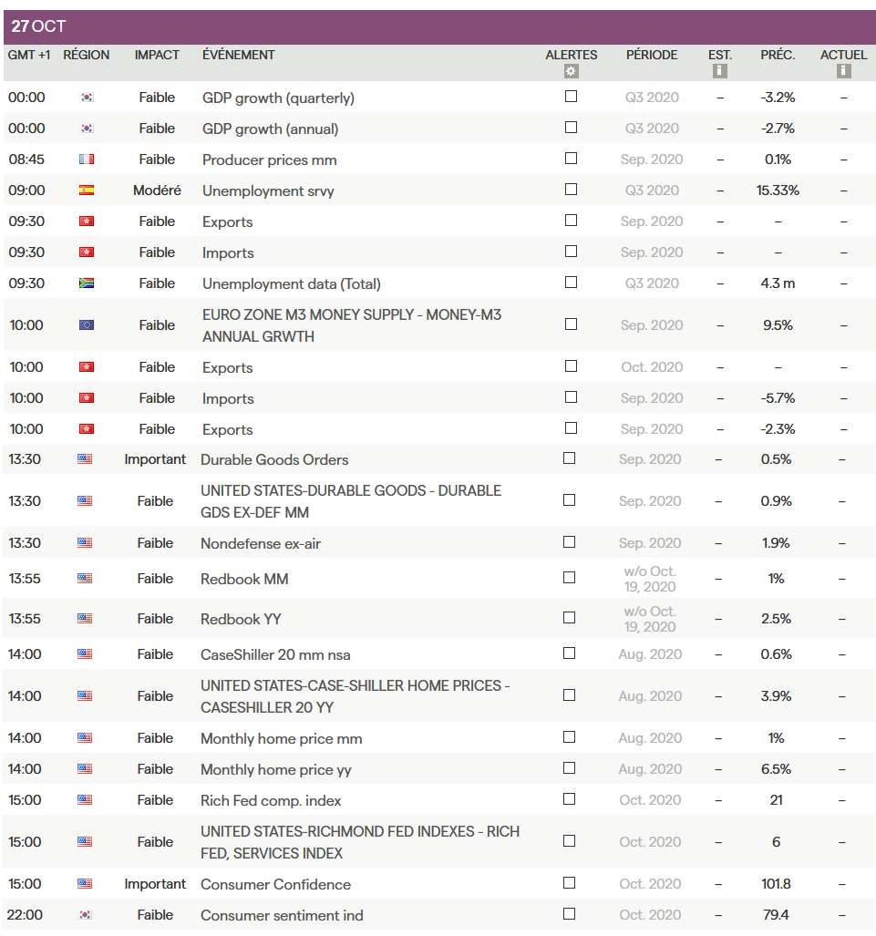Click the GMT +1 column header
The width and height of the screenshot is (876, 936).
click(x=28, y=55)
